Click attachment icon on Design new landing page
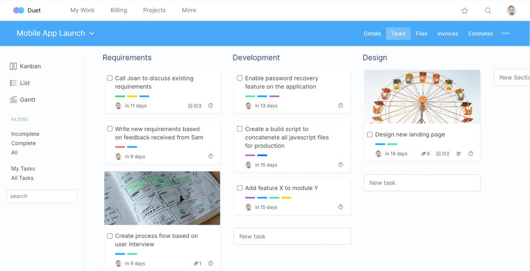The image size is (530, 271). (423, 154)
